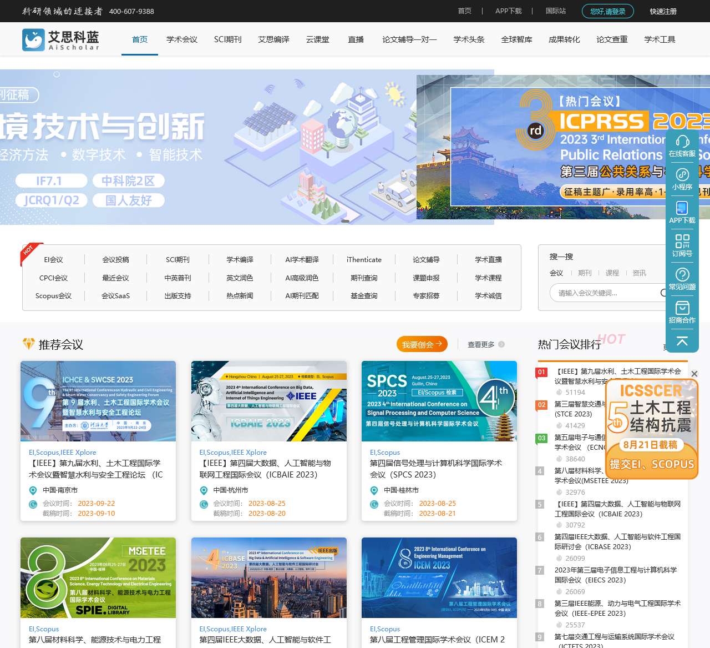Viewport: 710px width, 648px height.
Task: Open the 订阅号 QR code icon
Action: click(682, 241)
